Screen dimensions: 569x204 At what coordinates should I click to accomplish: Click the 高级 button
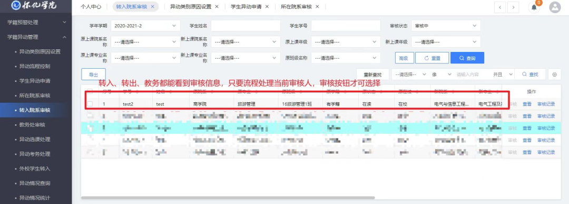point(404,58)
